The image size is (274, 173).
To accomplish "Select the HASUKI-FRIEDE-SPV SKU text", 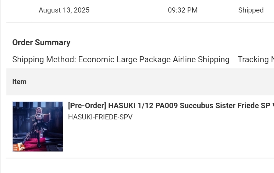I will coord(100,117).
